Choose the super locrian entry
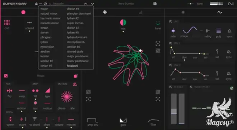Viewport: 237px width, 130px height. pyautogui.click(x=75, y=23)
